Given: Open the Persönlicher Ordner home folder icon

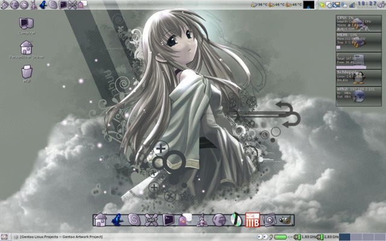Looking at the screenshot, I should coord(27,49).
